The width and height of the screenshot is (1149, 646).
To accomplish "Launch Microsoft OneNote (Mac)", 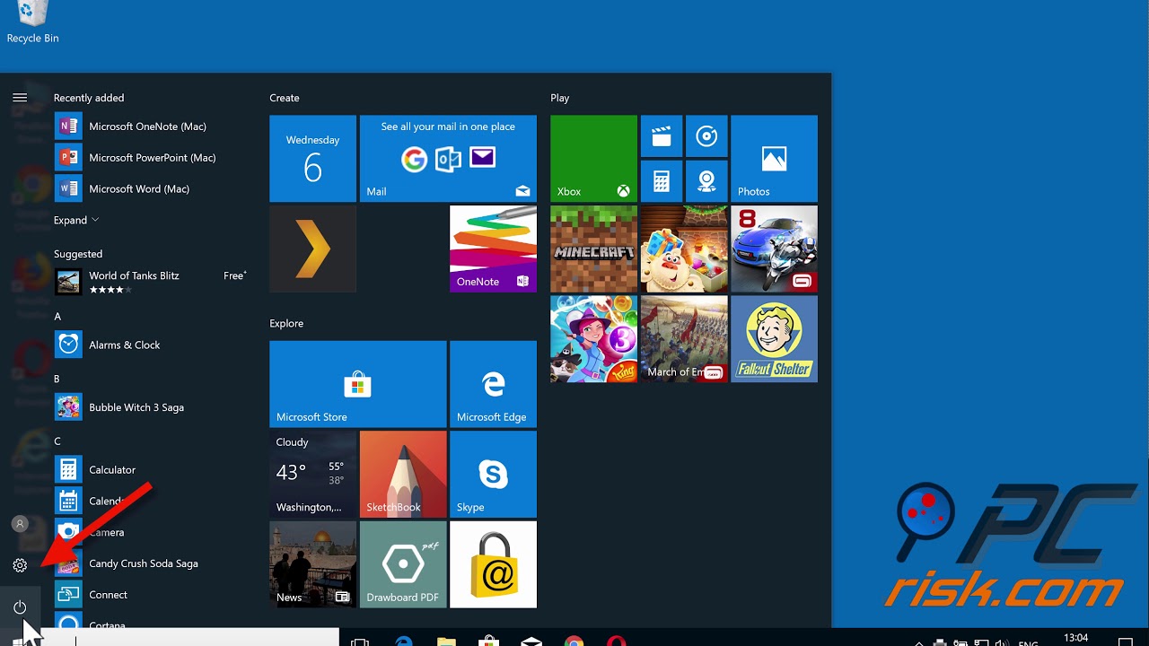I will [x=148, y=127].
